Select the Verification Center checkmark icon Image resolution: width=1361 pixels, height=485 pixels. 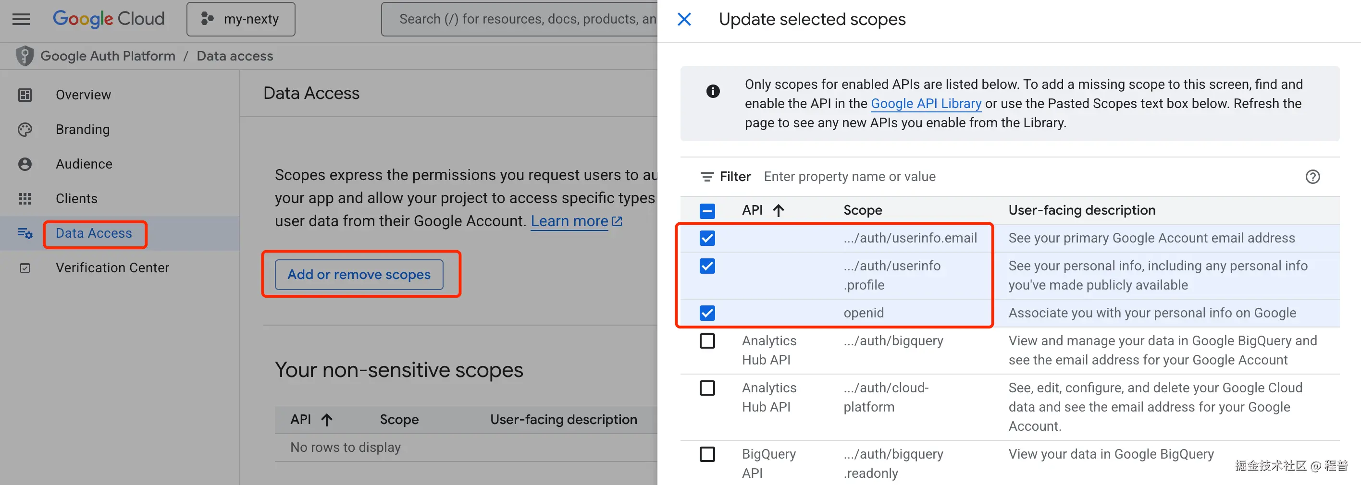pyautogui.click(x=25, y=267)
